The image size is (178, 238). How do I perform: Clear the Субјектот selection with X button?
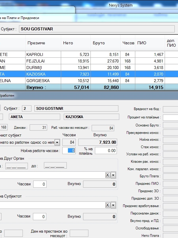(108, 205)
